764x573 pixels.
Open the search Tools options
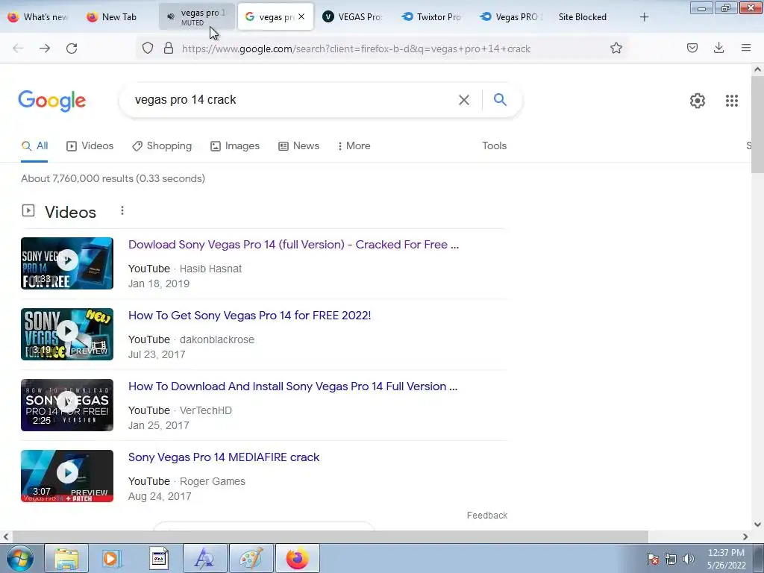click(x=494, y=145)
